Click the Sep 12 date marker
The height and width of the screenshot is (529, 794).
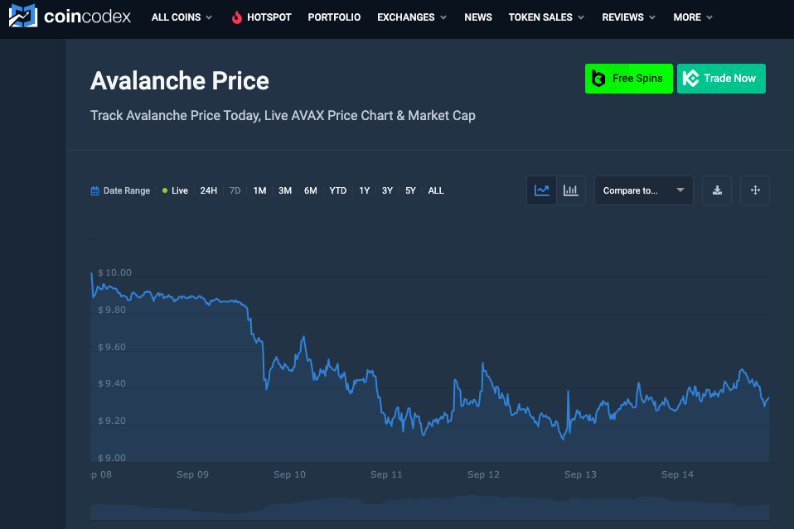pyautogui.click(x=483, y=474)
